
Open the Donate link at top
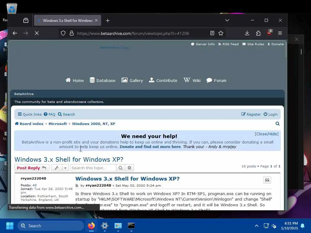click(276, 44)
